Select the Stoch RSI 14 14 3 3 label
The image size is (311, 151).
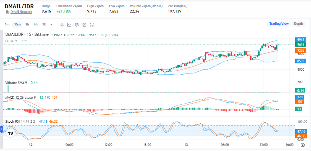point(20,121)
